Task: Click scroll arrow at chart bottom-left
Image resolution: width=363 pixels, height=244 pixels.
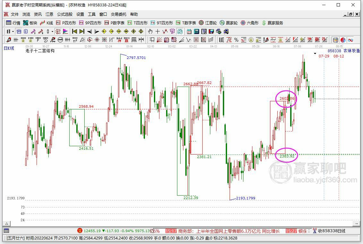Action: point(7,223)
